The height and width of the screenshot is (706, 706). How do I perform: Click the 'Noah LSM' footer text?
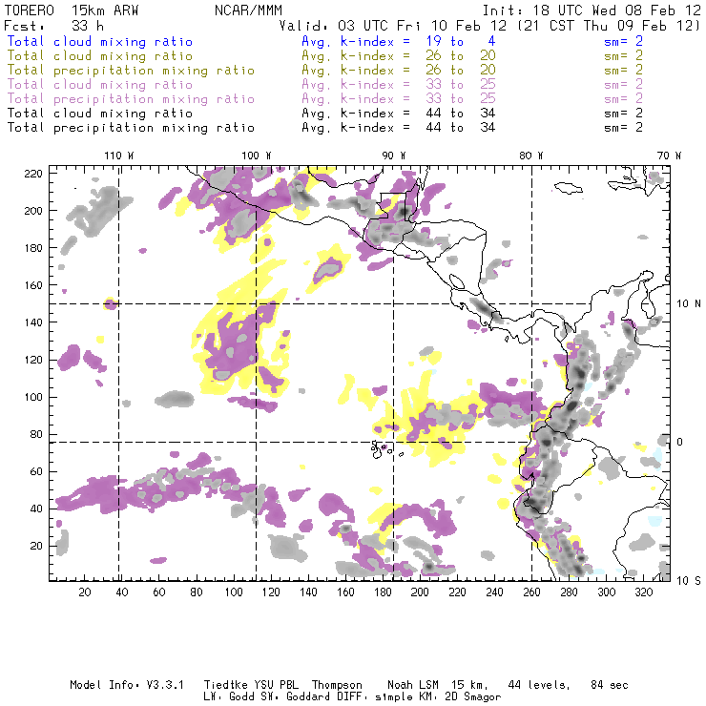[x=412, y=685]
